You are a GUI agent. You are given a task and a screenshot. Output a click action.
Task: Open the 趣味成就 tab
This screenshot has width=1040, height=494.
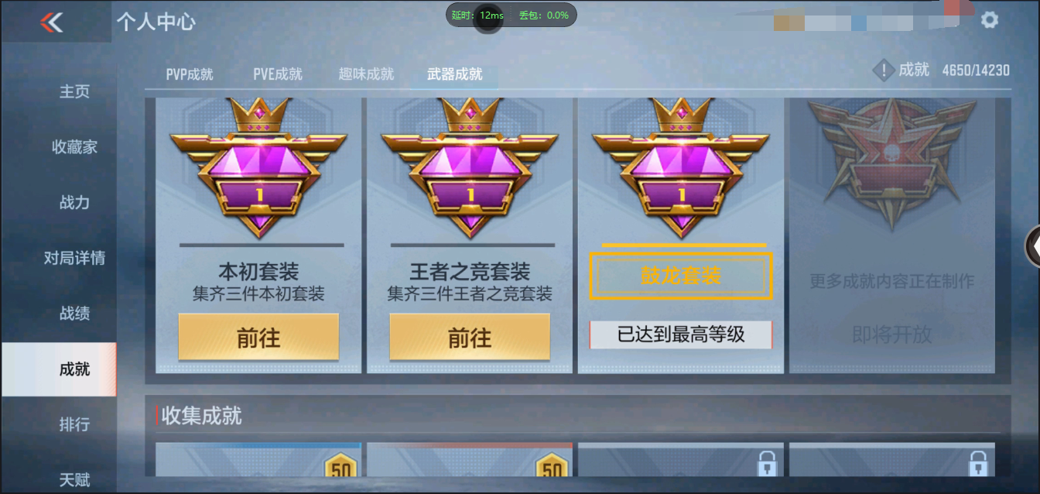coord(366,74)
